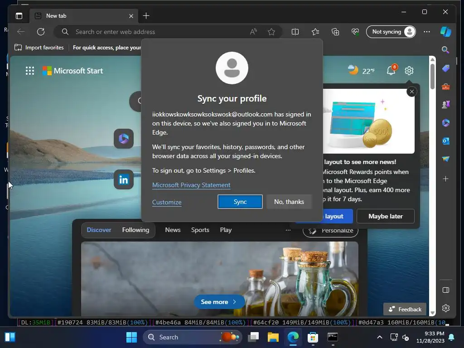Click the page vertical scrollbar thumb
The image size is (464, 348).
[432, 76]
